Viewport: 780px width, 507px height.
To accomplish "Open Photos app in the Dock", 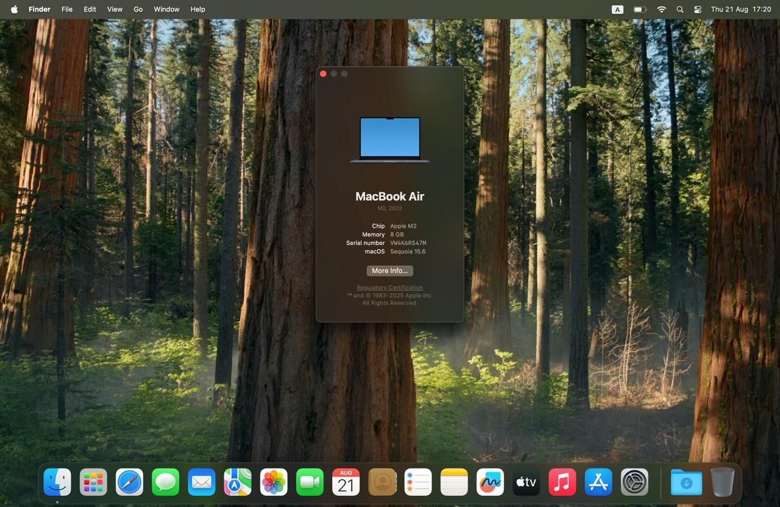I will pyautogui.click(x=274, y=483).
